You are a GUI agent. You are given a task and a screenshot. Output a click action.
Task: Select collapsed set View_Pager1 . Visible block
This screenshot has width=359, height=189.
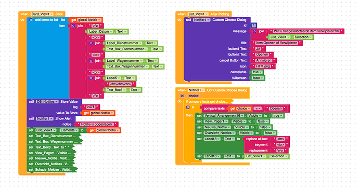point(52,153)
